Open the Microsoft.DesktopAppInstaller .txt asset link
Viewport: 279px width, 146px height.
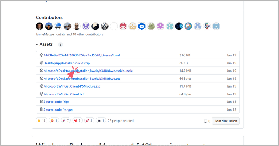click(81, 78)
